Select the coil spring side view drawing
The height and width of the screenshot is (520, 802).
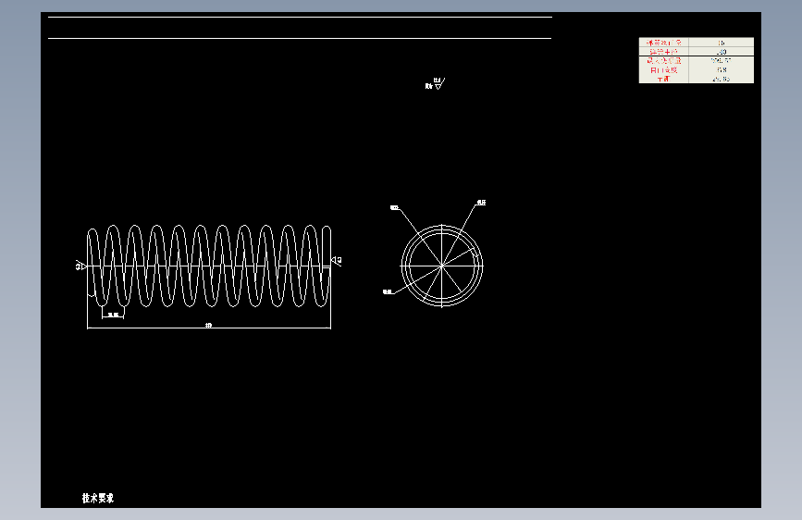click(x=209, y=266)
